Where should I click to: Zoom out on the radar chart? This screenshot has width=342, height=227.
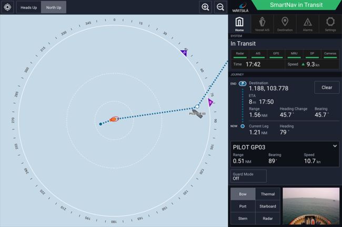pyautogui.click(x=220, y=7)
